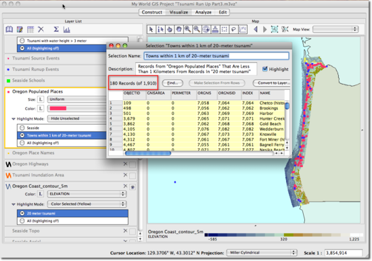The height and width of the screenshot is (261, 372).
Task: Toggle Seaside Topo visibility checkbox
Action: coord(133,231)
